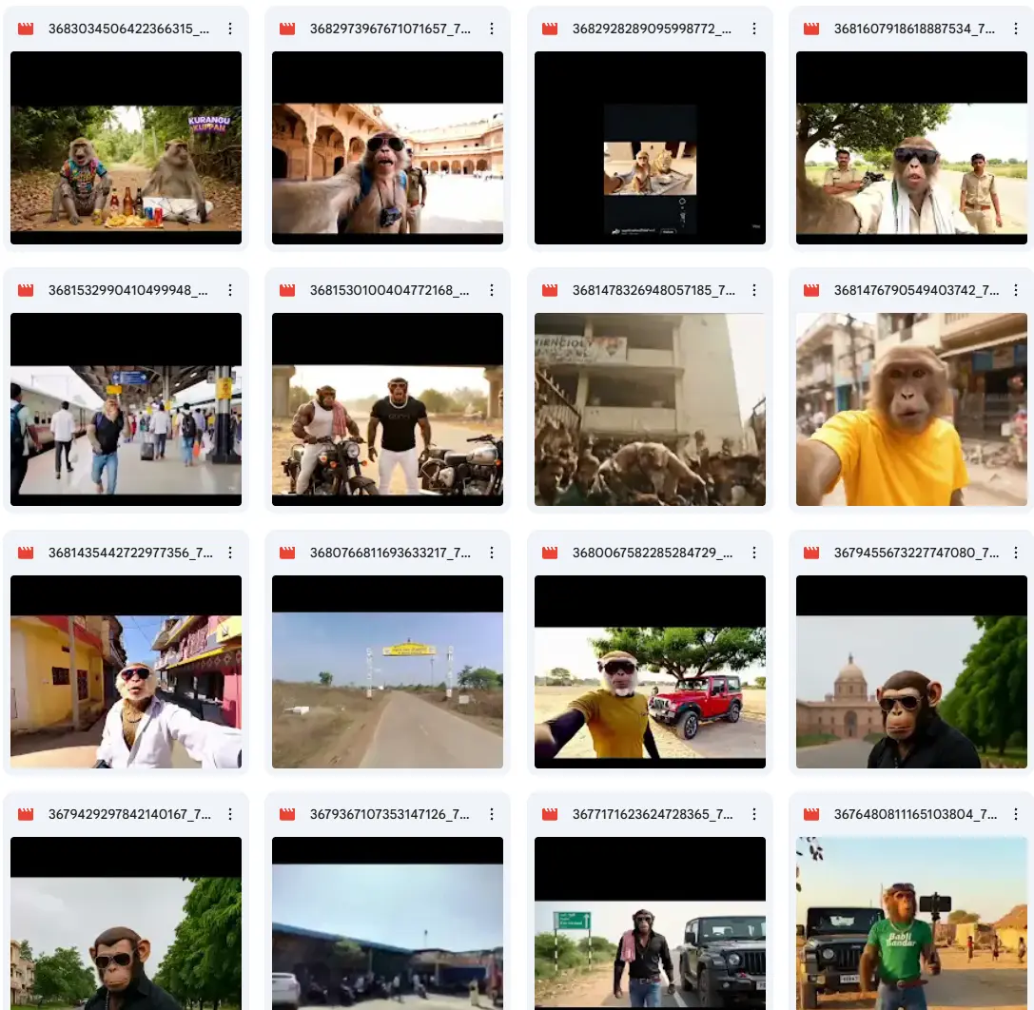Image resolution: width=1034 pixels, height=1010 pixels.
Task: Click the video icon beside 3681532990410499948
Action: coord(26,290)
